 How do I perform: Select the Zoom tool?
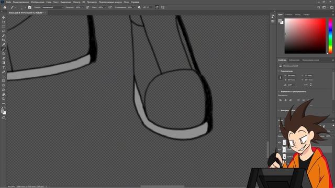pos(4,99)
